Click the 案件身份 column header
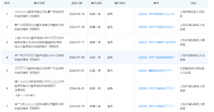 pos(120,3)
